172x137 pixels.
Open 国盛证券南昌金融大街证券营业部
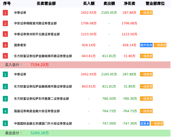pyautogui.click(x=37, y=111)
